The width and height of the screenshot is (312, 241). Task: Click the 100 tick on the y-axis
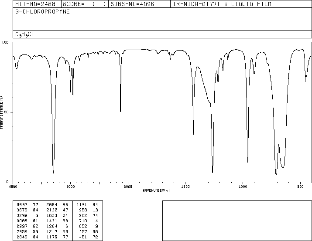tap(5, 42)
